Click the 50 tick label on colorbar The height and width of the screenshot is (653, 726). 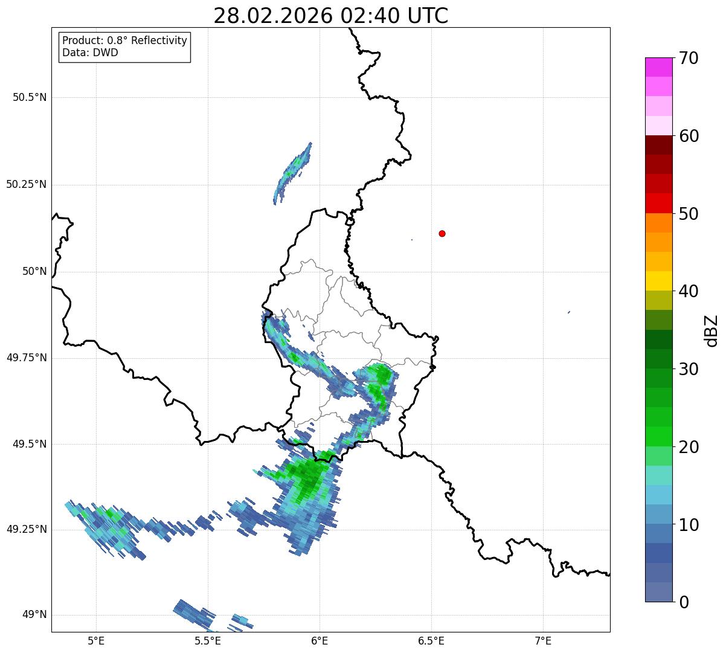click(x=689, y=214)
